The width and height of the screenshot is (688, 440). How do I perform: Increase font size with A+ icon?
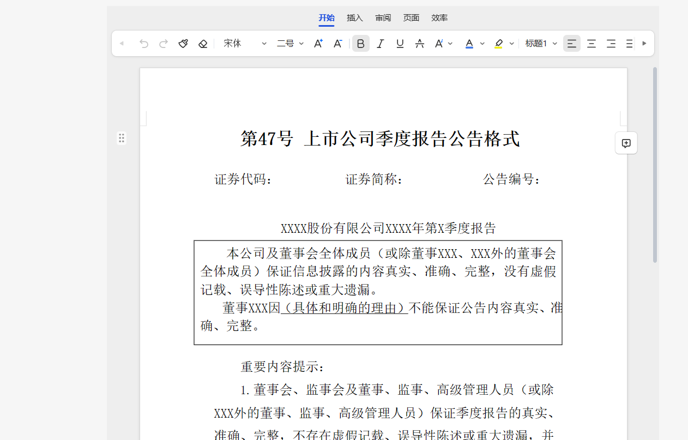click(x=318, y=44)
